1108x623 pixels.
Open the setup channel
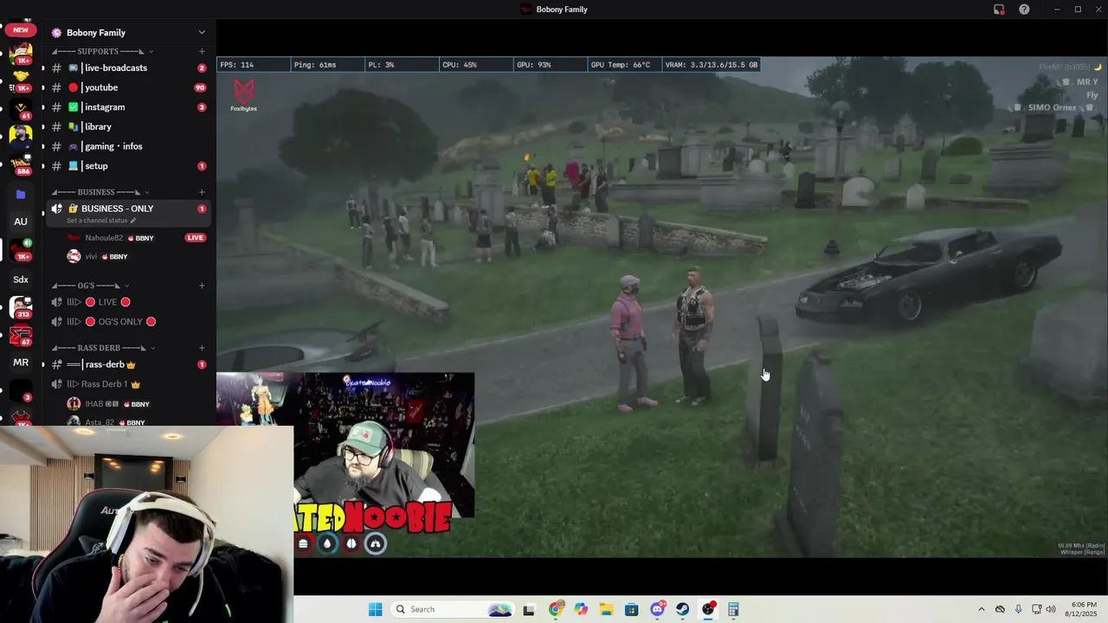(x=128, y=166)
